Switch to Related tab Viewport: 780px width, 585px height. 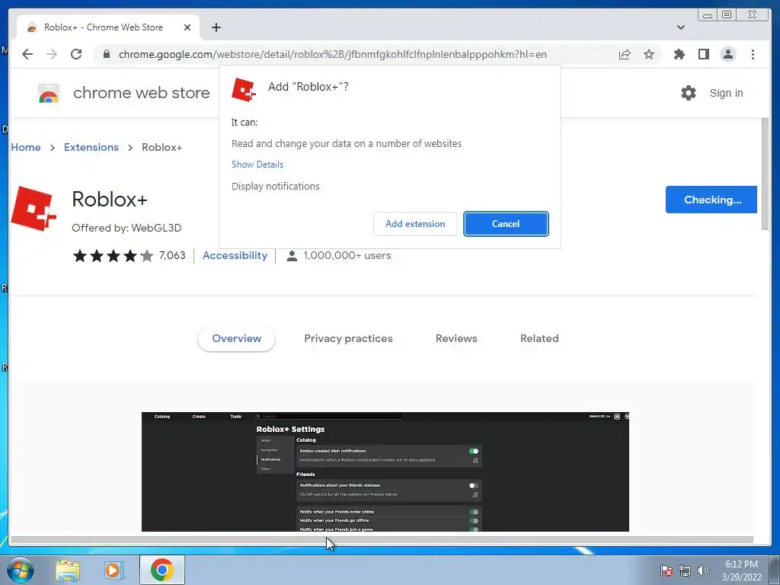539,339
